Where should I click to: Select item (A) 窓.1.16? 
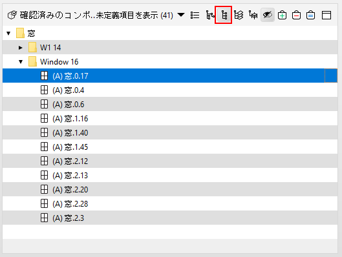point(170,118)
